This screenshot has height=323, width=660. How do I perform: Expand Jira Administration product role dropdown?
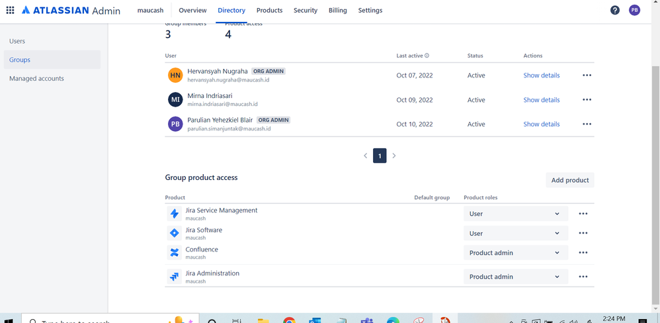click(516, 277)
